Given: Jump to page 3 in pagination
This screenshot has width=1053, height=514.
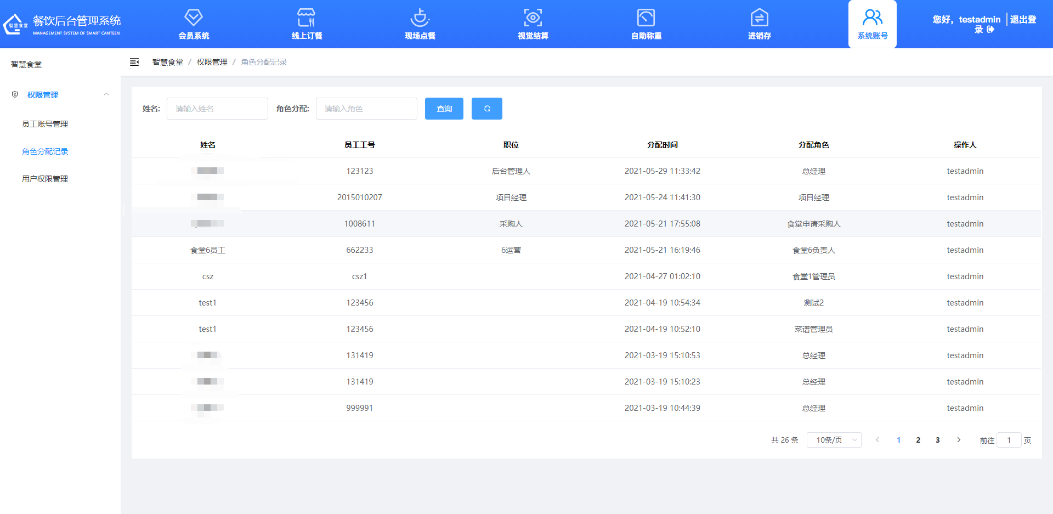Looking at the screenshot, I should pos(938,440).
